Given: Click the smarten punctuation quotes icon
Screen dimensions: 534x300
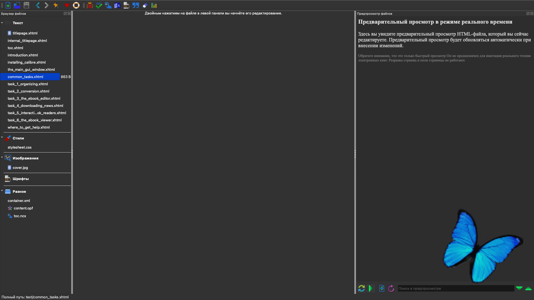Looking at the screenshot, I should (x=135, y=5).
